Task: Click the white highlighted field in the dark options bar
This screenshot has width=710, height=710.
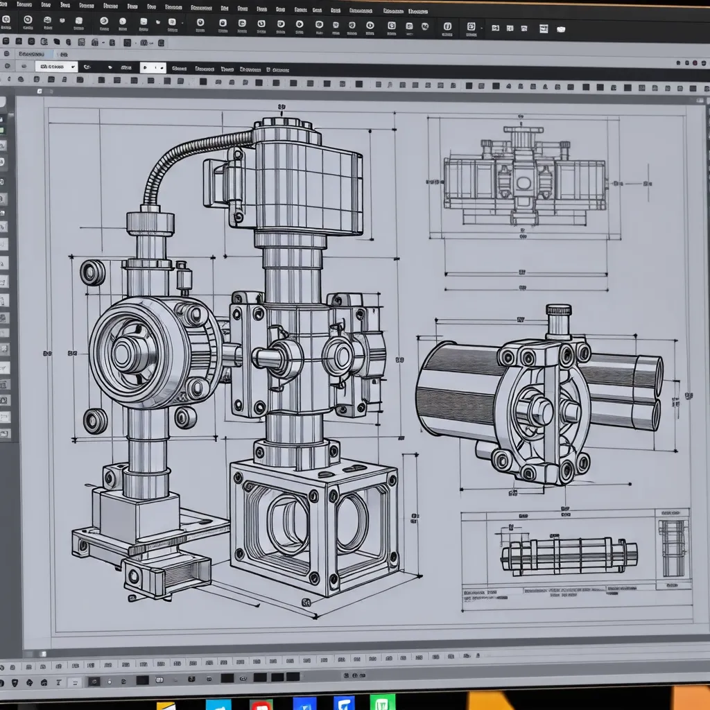Action: pos(153,68)
